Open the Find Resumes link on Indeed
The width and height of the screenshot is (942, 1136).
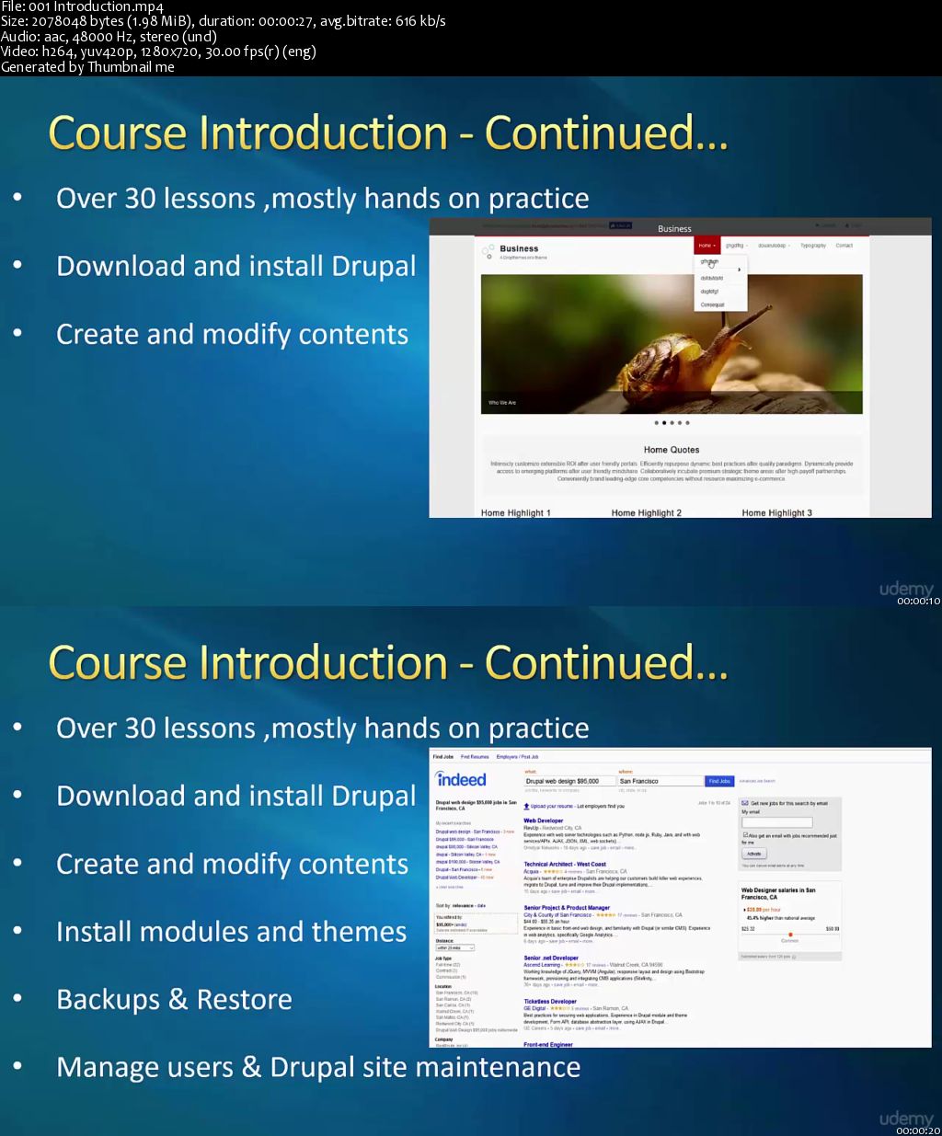[475, 757]
